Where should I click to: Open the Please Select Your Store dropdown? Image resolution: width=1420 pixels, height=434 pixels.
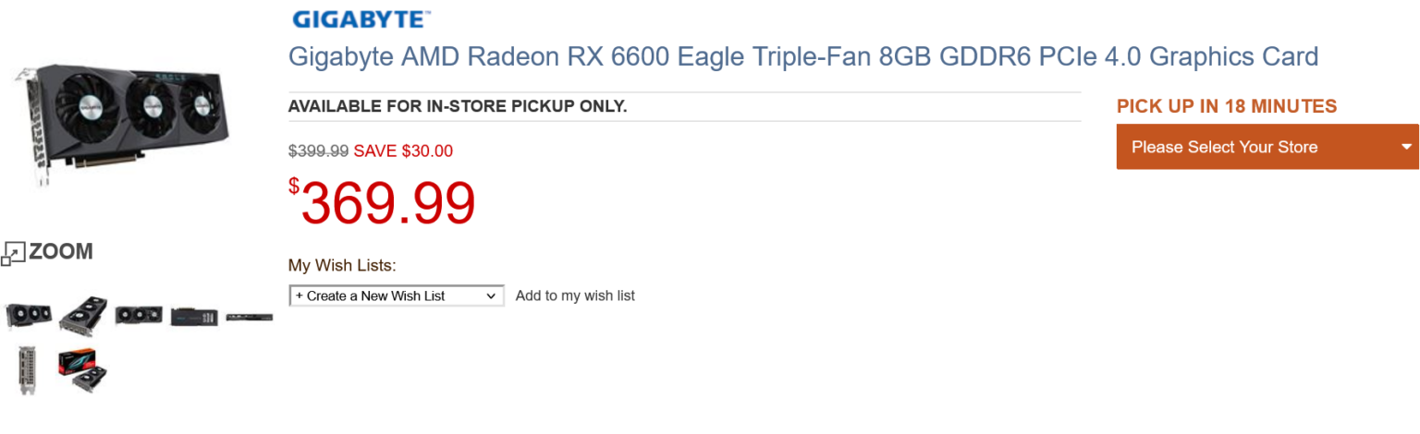coord(1267,147)
